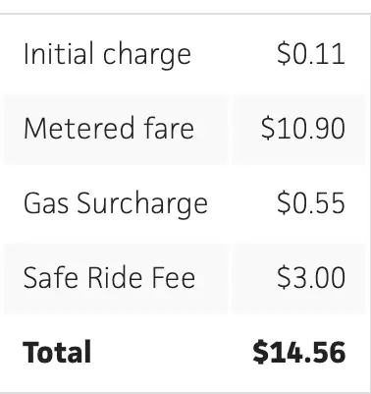Click the word charge in first row
Screen dimensions: 371x394
147,57
